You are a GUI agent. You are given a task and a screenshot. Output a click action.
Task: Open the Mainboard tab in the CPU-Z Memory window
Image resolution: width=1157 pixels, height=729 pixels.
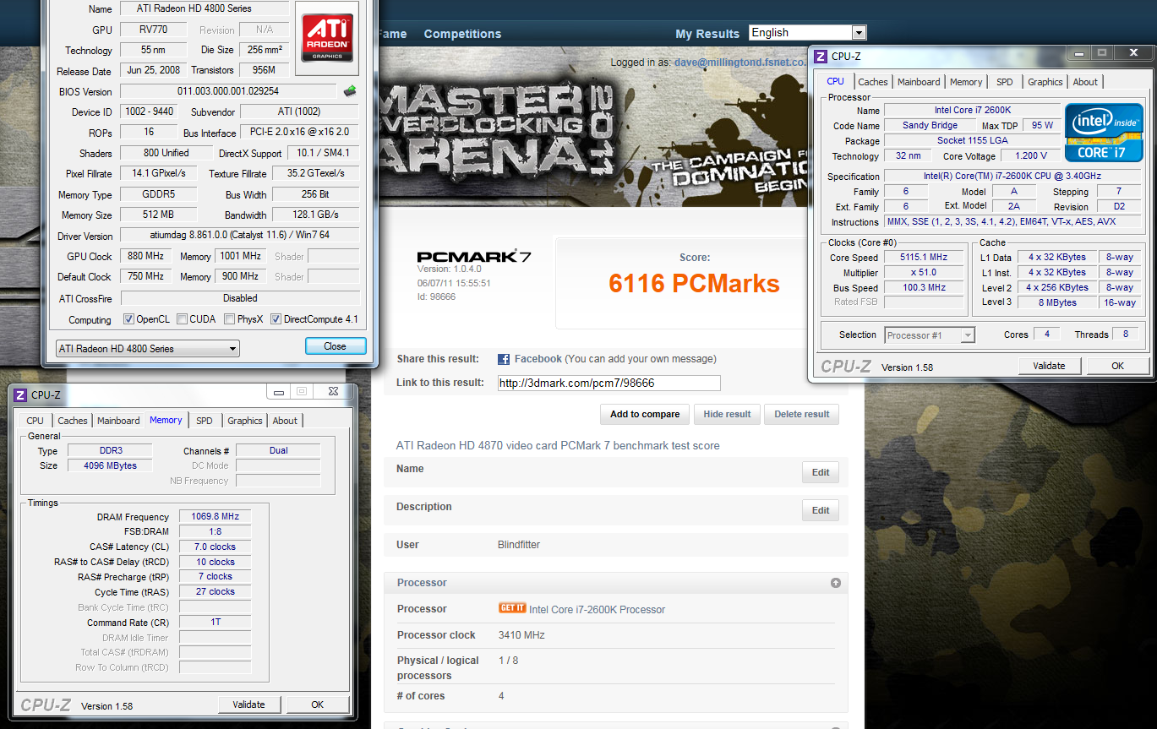[x=118, y=421]
